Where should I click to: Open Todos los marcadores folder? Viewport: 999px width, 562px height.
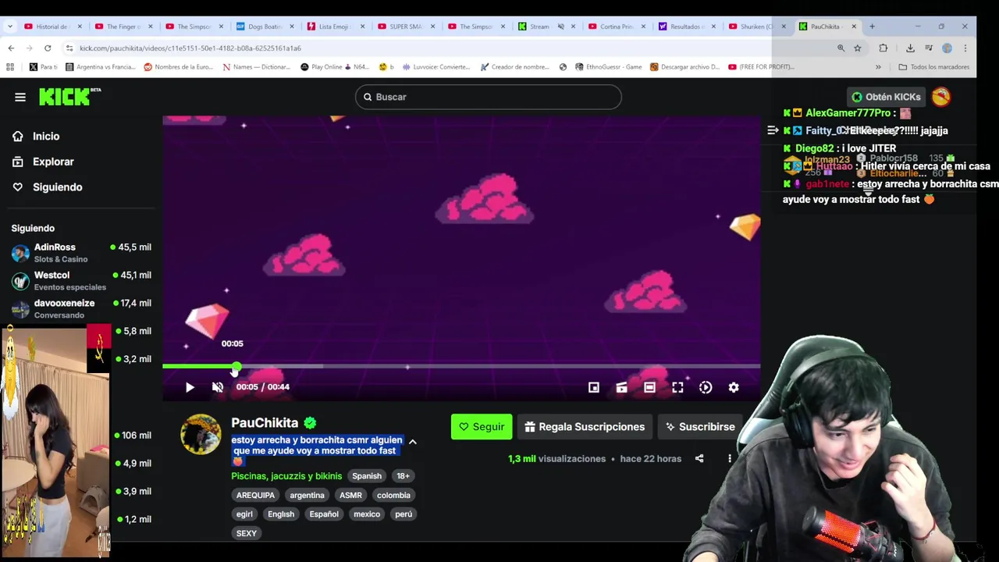click(x=933, y=67)
